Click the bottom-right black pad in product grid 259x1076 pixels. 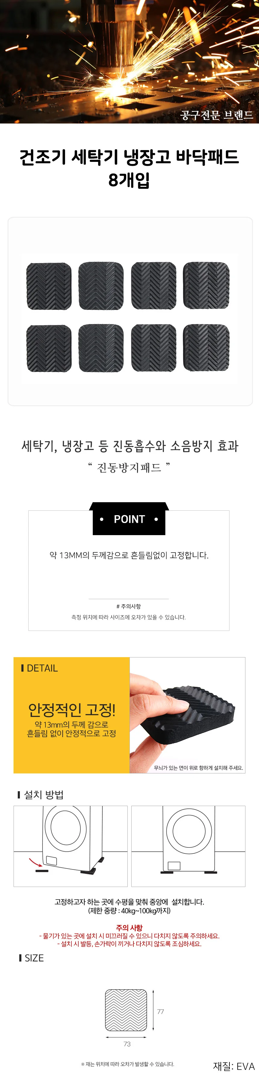point(206,348)
